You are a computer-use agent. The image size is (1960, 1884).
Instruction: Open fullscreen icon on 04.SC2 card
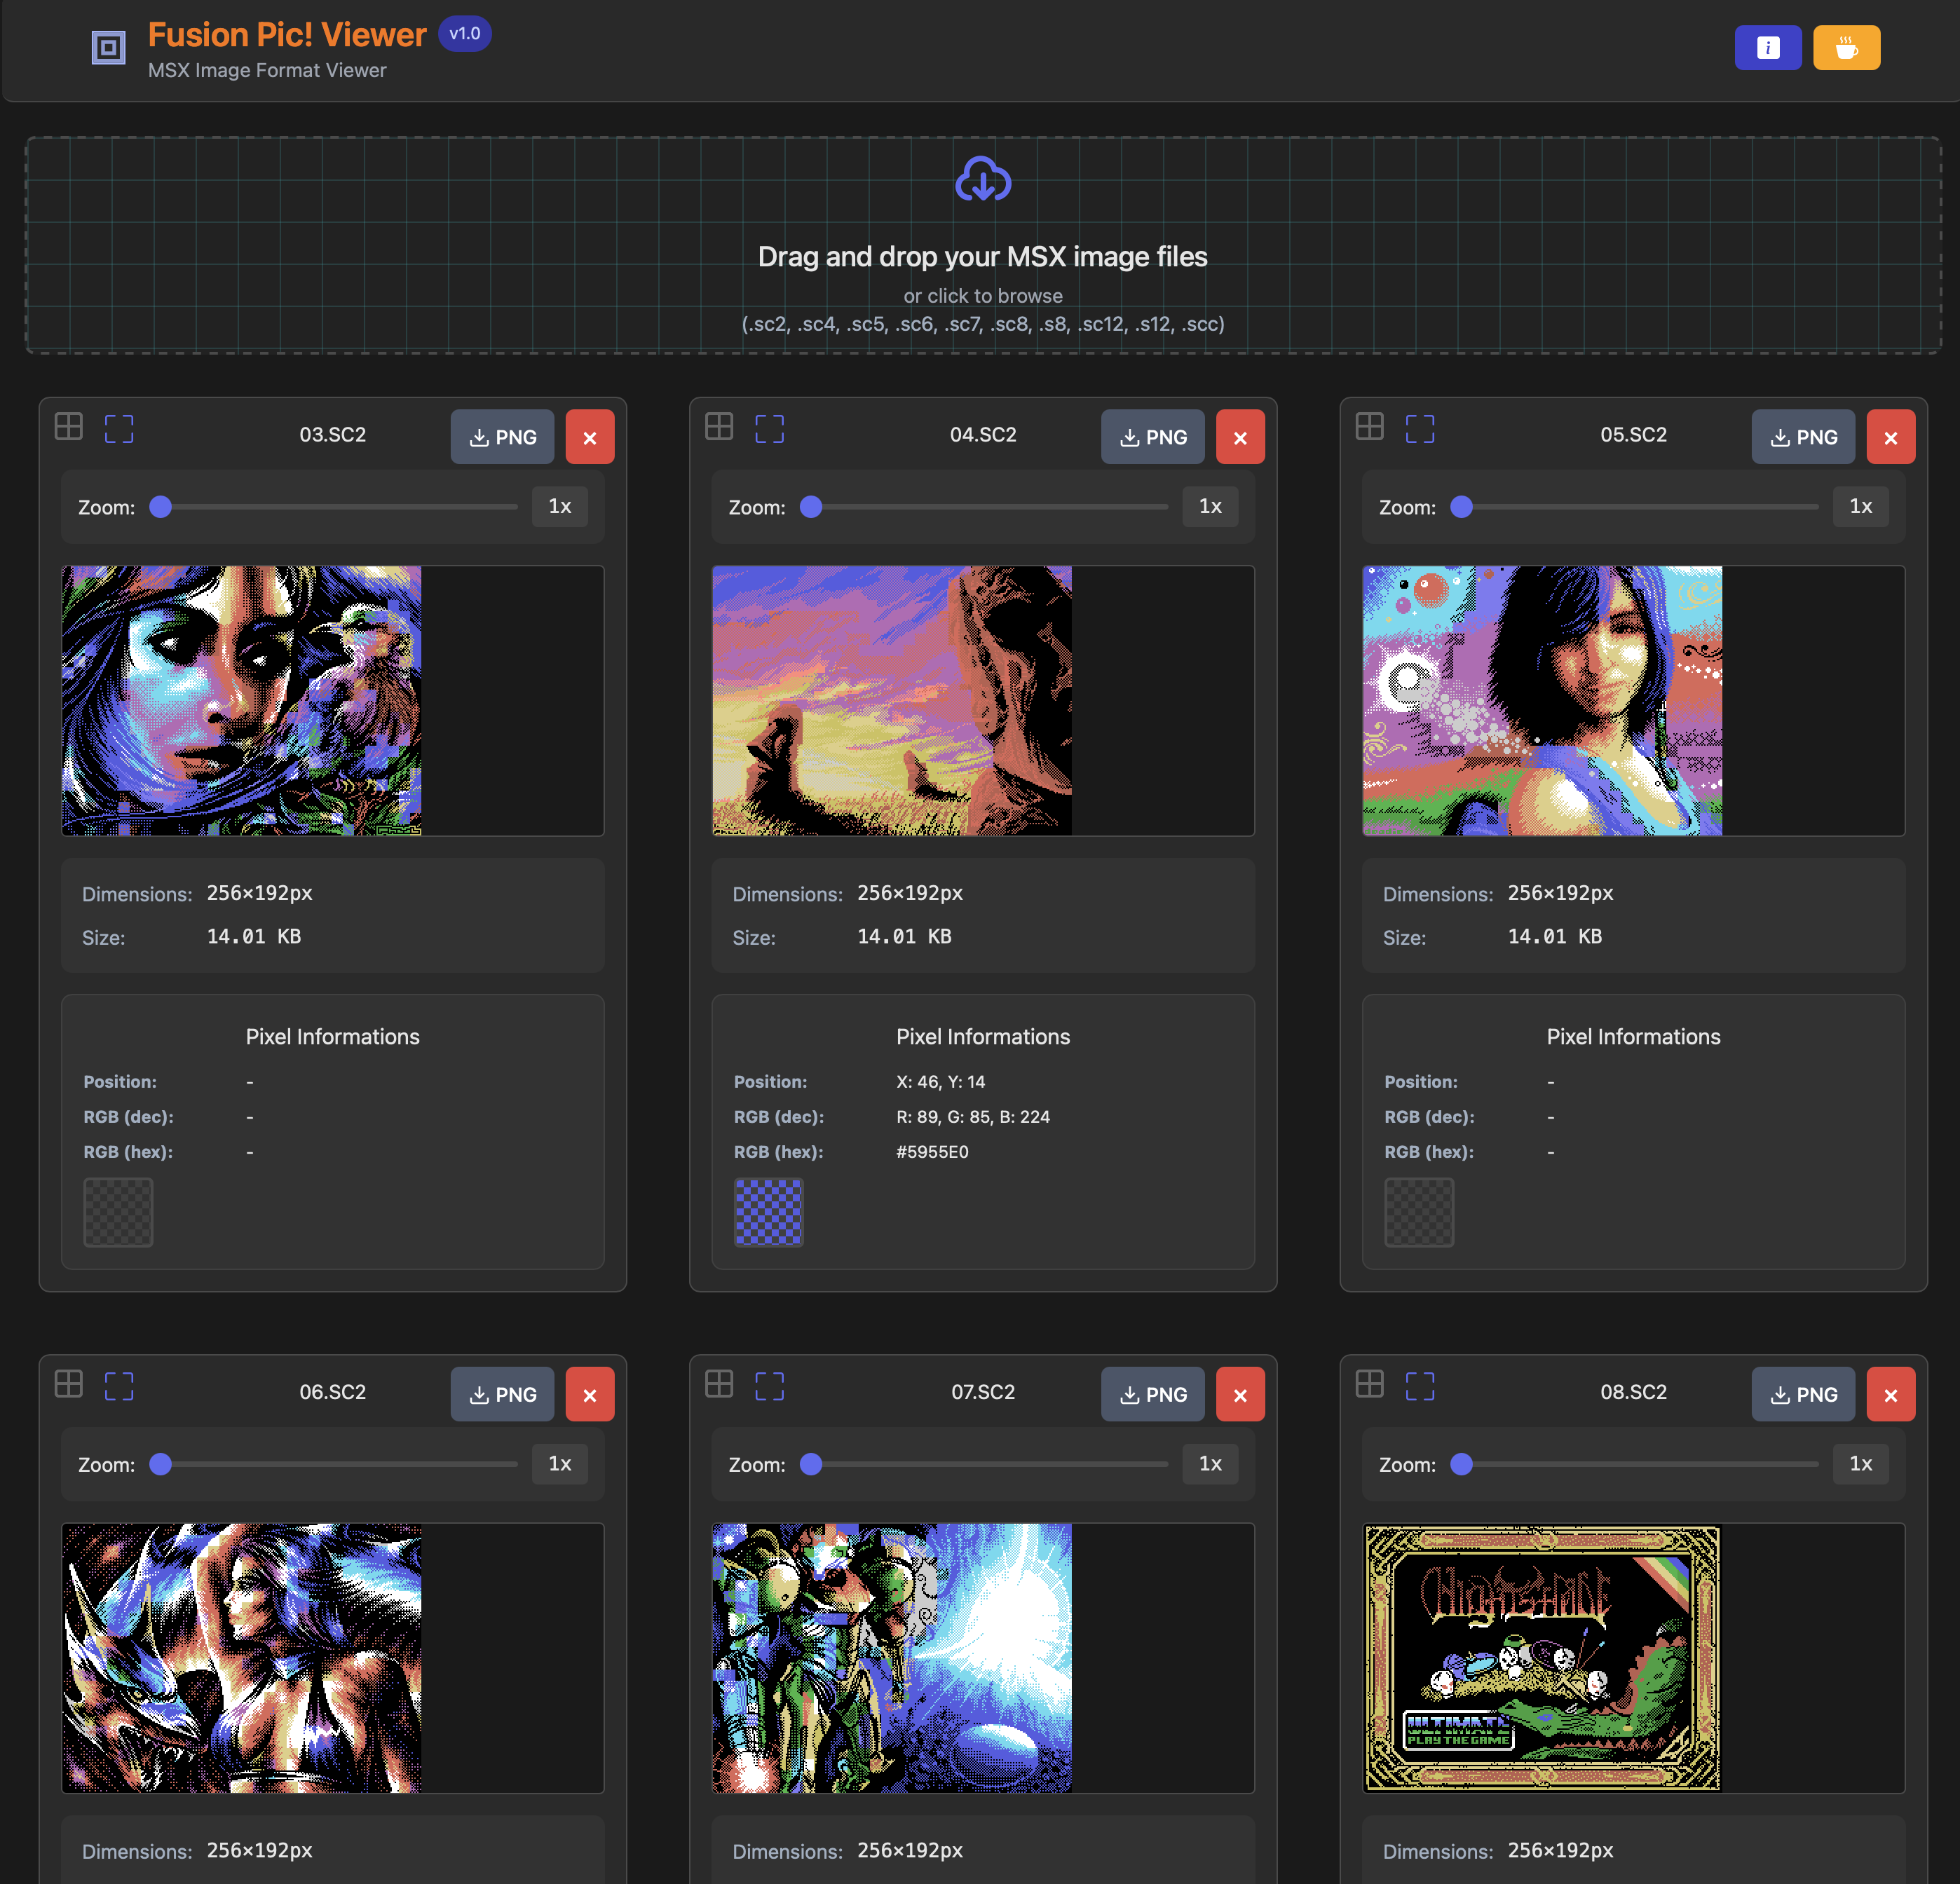769,428
